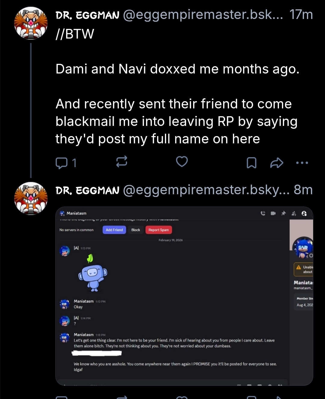The width and height of the screenshot is (325, 399).
Task: Click the 8m timestamp
Action: pos(303,190)
